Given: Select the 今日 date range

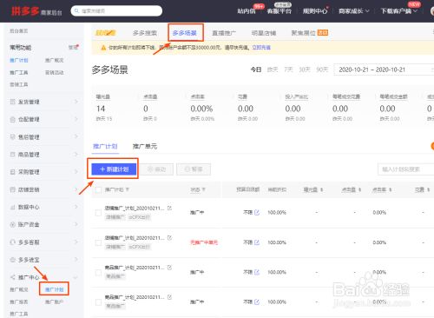Looking at the screenshot, I should click(x=256, y=70).
